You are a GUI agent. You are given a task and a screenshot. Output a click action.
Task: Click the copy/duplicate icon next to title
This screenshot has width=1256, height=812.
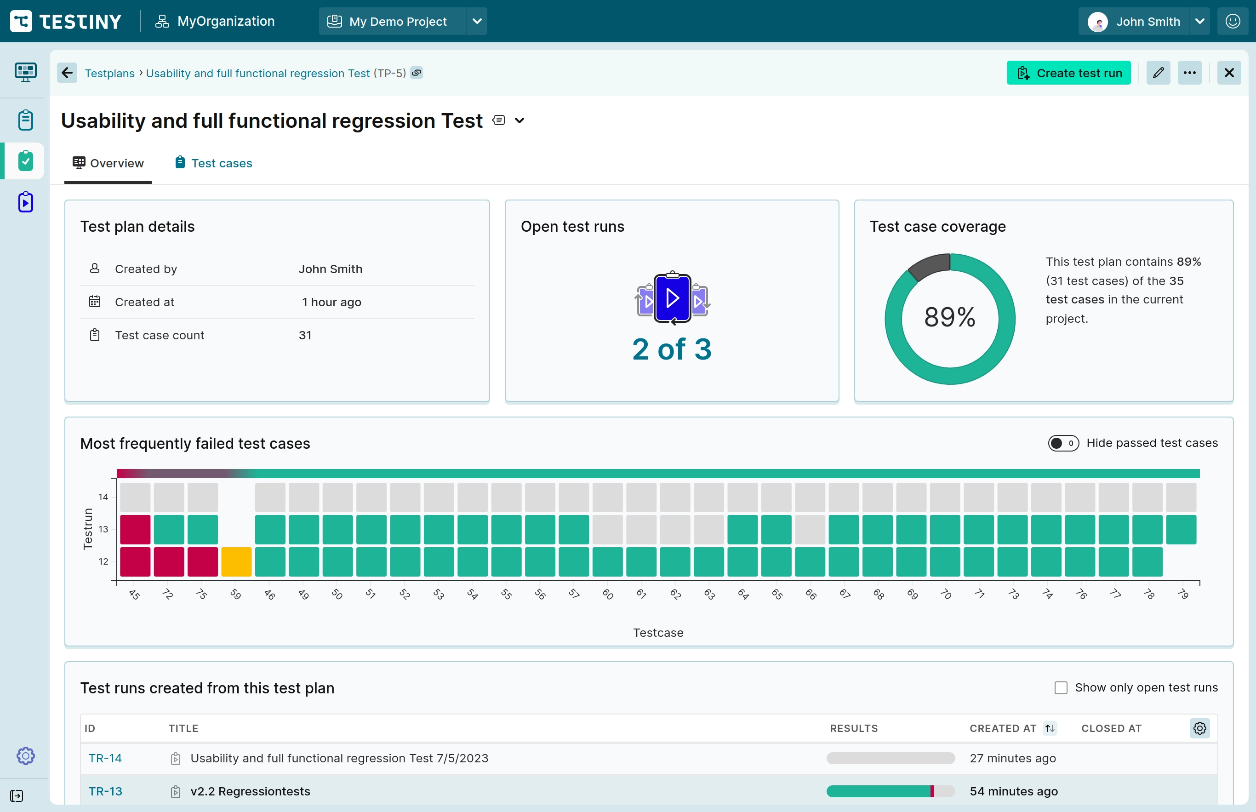(499, 120)
